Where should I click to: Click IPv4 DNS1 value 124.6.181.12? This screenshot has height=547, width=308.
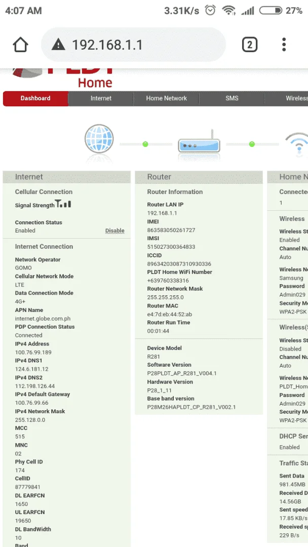pyautogui.click(x=32, y=369)
